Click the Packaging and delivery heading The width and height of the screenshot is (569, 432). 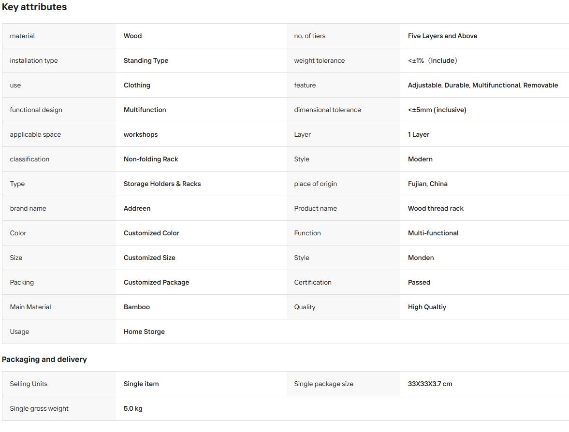44,360
